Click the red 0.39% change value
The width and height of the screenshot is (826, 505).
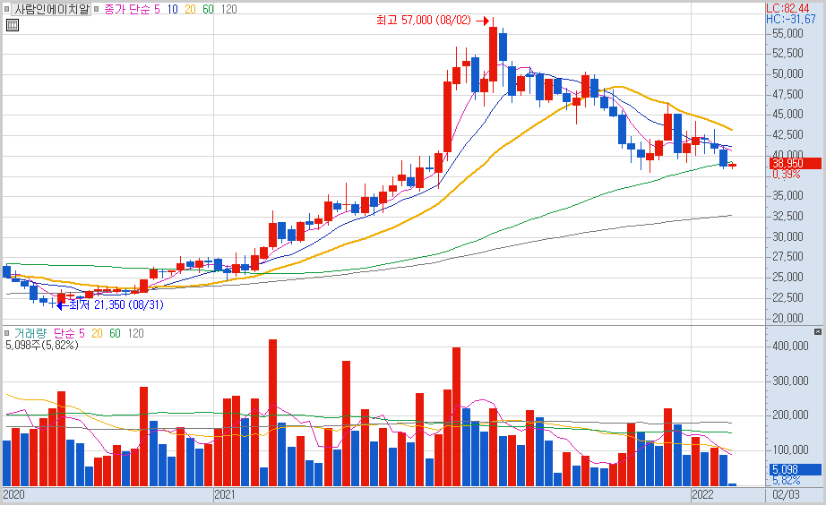(x=786, y=175)
